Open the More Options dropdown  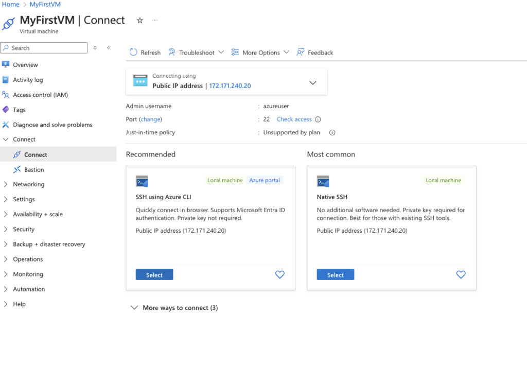(260, 53)
